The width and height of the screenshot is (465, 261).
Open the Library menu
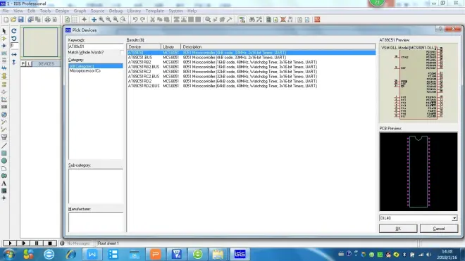pos(134,11)
